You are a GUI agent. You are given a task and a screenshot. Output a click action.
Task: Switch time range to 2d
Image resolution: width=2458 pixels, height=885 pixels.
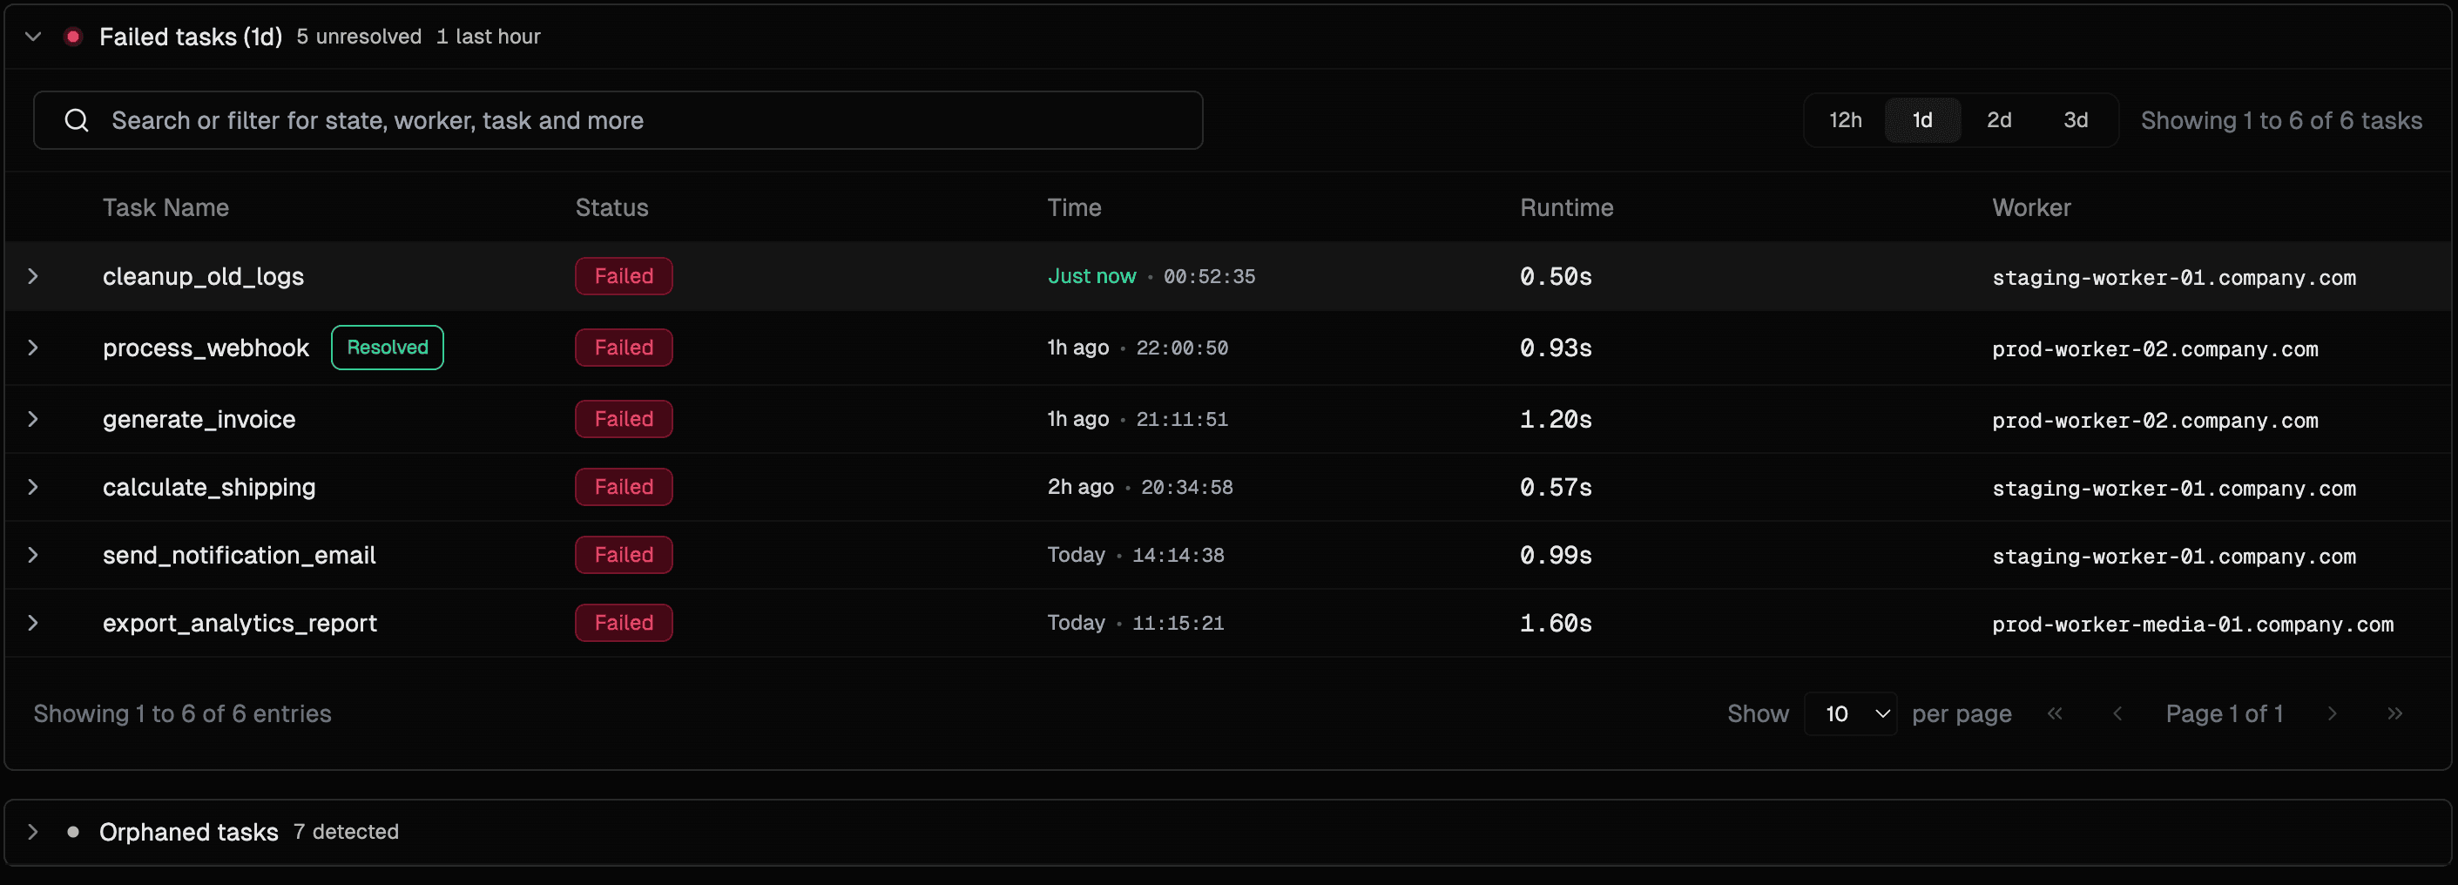pos(1999,120)
